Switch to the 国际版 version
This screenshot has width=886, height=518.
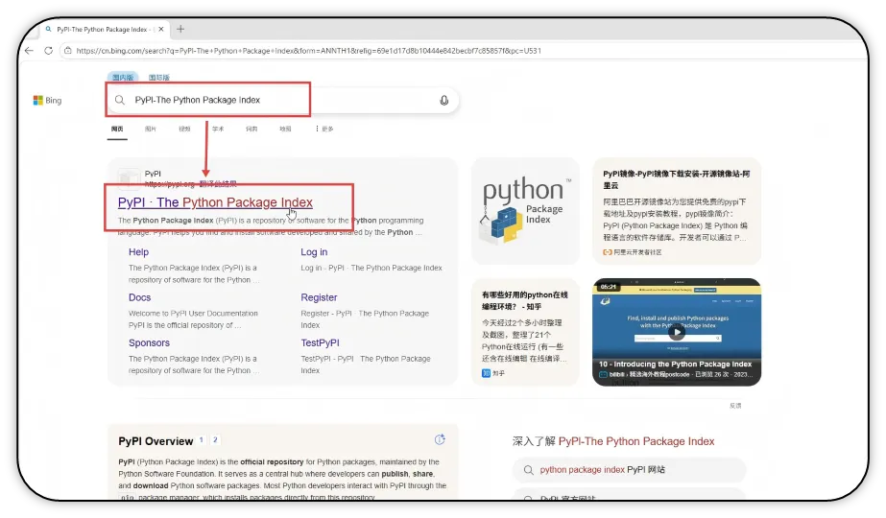[158, 78]
